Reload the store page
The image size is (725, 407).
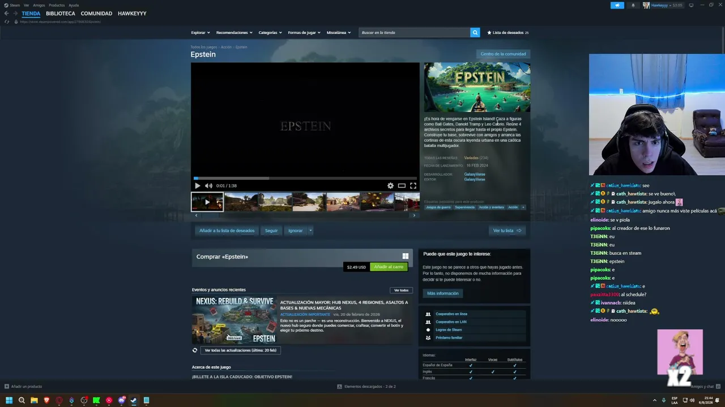click(x=7, y=21)
